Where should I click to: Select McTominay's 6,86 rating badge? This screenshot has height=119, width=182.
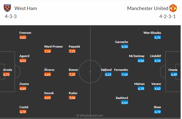(141, 61)
